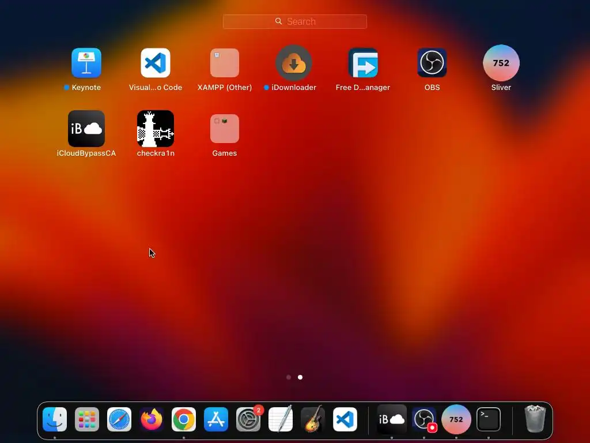Open Visual Studio Code in the Dock
Screen dimensions: 590x443
345,419
